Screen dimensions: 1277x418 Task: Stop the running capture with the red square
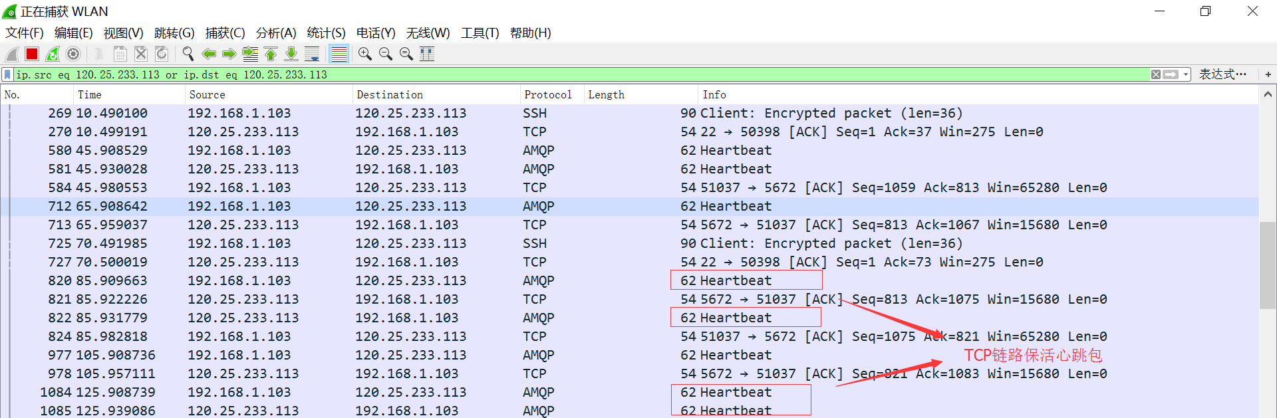32,54
